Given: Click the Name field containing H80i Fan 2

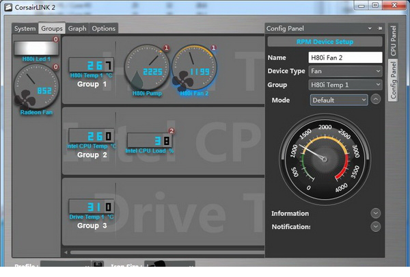Looking at the screenshot, I should 345,57.
